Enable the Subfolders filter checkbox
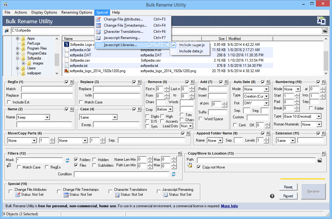Image resolution: width=332 pixels, height=219 pixels. coord(95,165)
